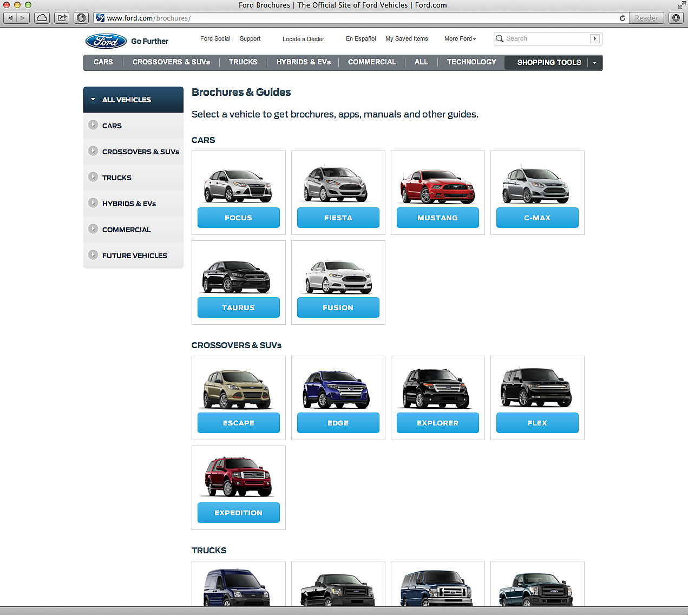Go forward using Safari forward arrow

click(23, 18)
